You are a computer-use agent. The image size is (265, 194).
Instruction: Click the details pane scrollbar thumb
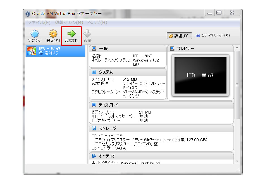point(237,85)
